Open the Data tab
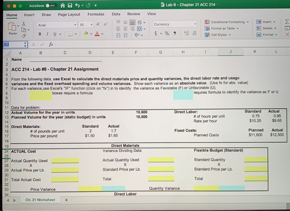 pyautogui.click(x=116, y=14)
